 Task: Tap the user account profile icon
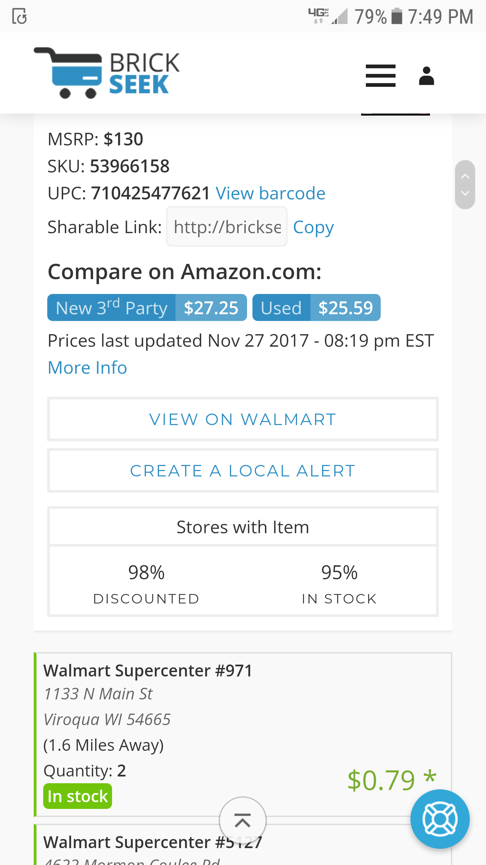[426, 75]
